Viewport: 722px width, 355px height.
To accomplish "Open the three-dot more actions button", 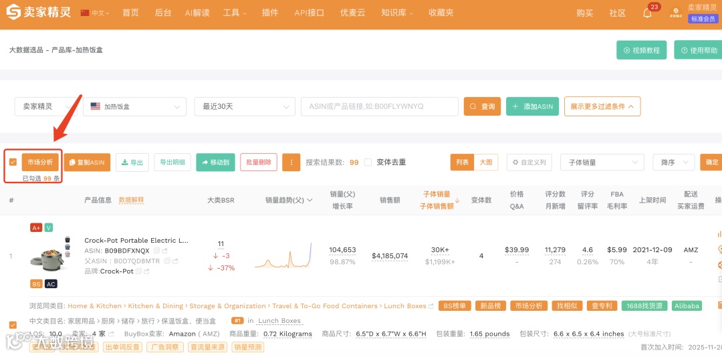I will tap(291, 162).
